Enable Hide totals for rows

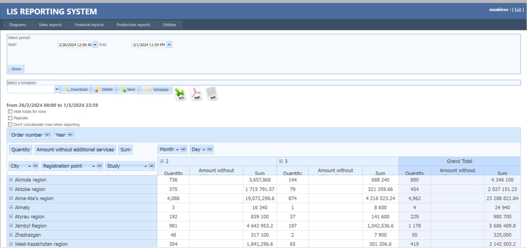pos(10,111)
